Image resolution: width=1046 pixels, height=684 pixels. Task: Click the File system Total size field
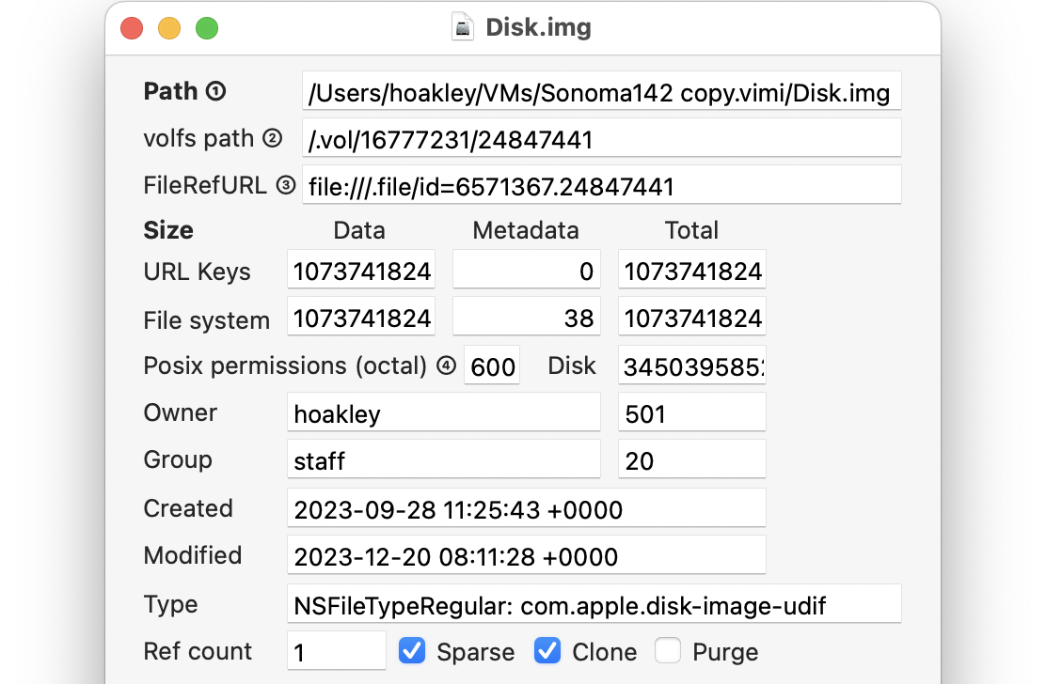coord(692,317)
